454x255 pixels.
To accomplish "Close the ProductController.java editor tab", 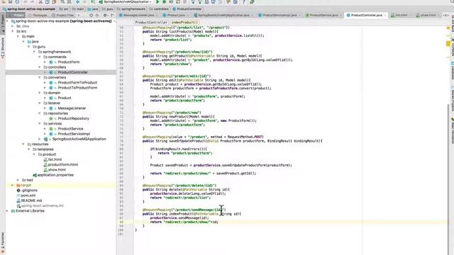I will [x=384, y=15].
